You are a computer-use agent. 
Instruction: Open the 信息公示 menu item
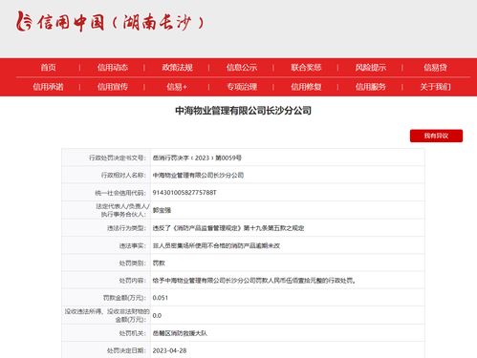point(242,68)
